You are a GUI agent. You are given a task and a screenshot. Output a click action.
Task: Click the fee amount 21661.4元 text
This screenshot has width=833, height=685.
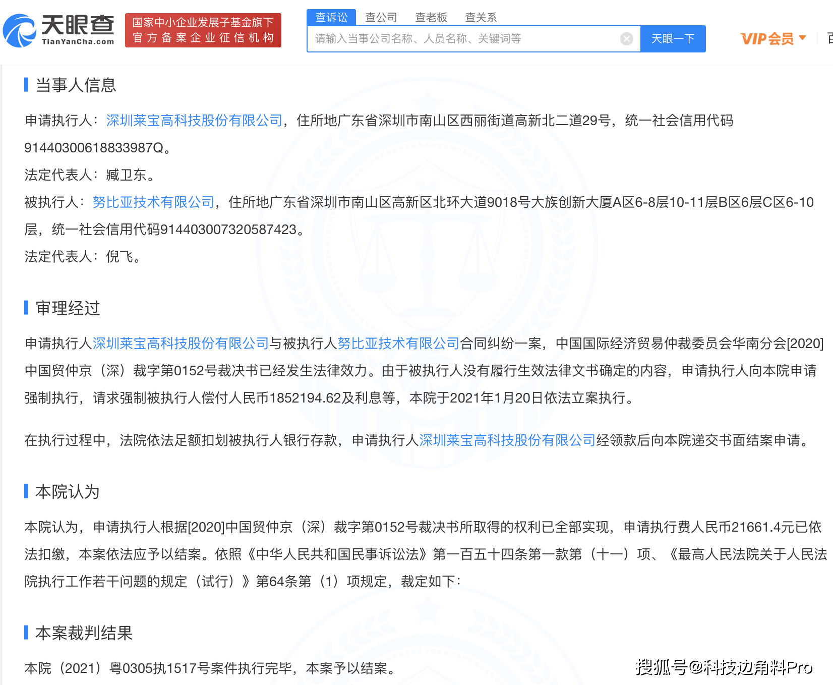pos(763,527)
